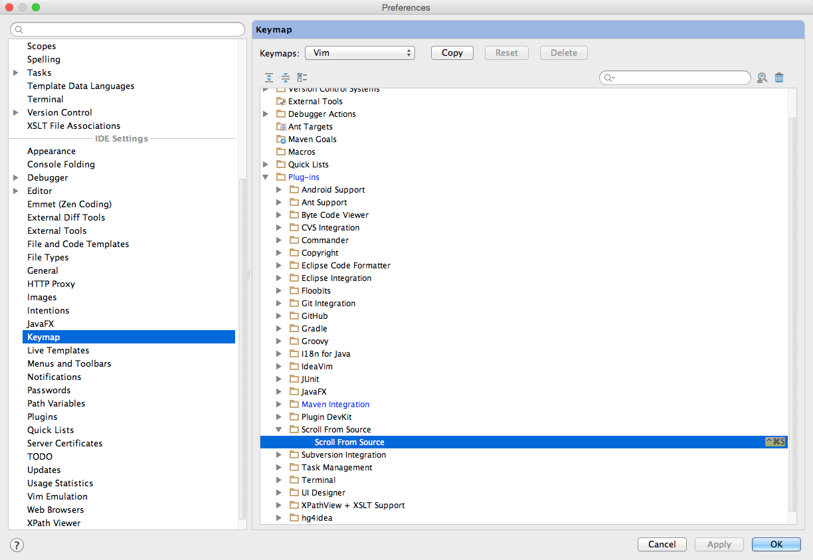Select the External Tools hammer icon
Screen dimensions: 813x560
pyautogui.click(x=282, y=101)
